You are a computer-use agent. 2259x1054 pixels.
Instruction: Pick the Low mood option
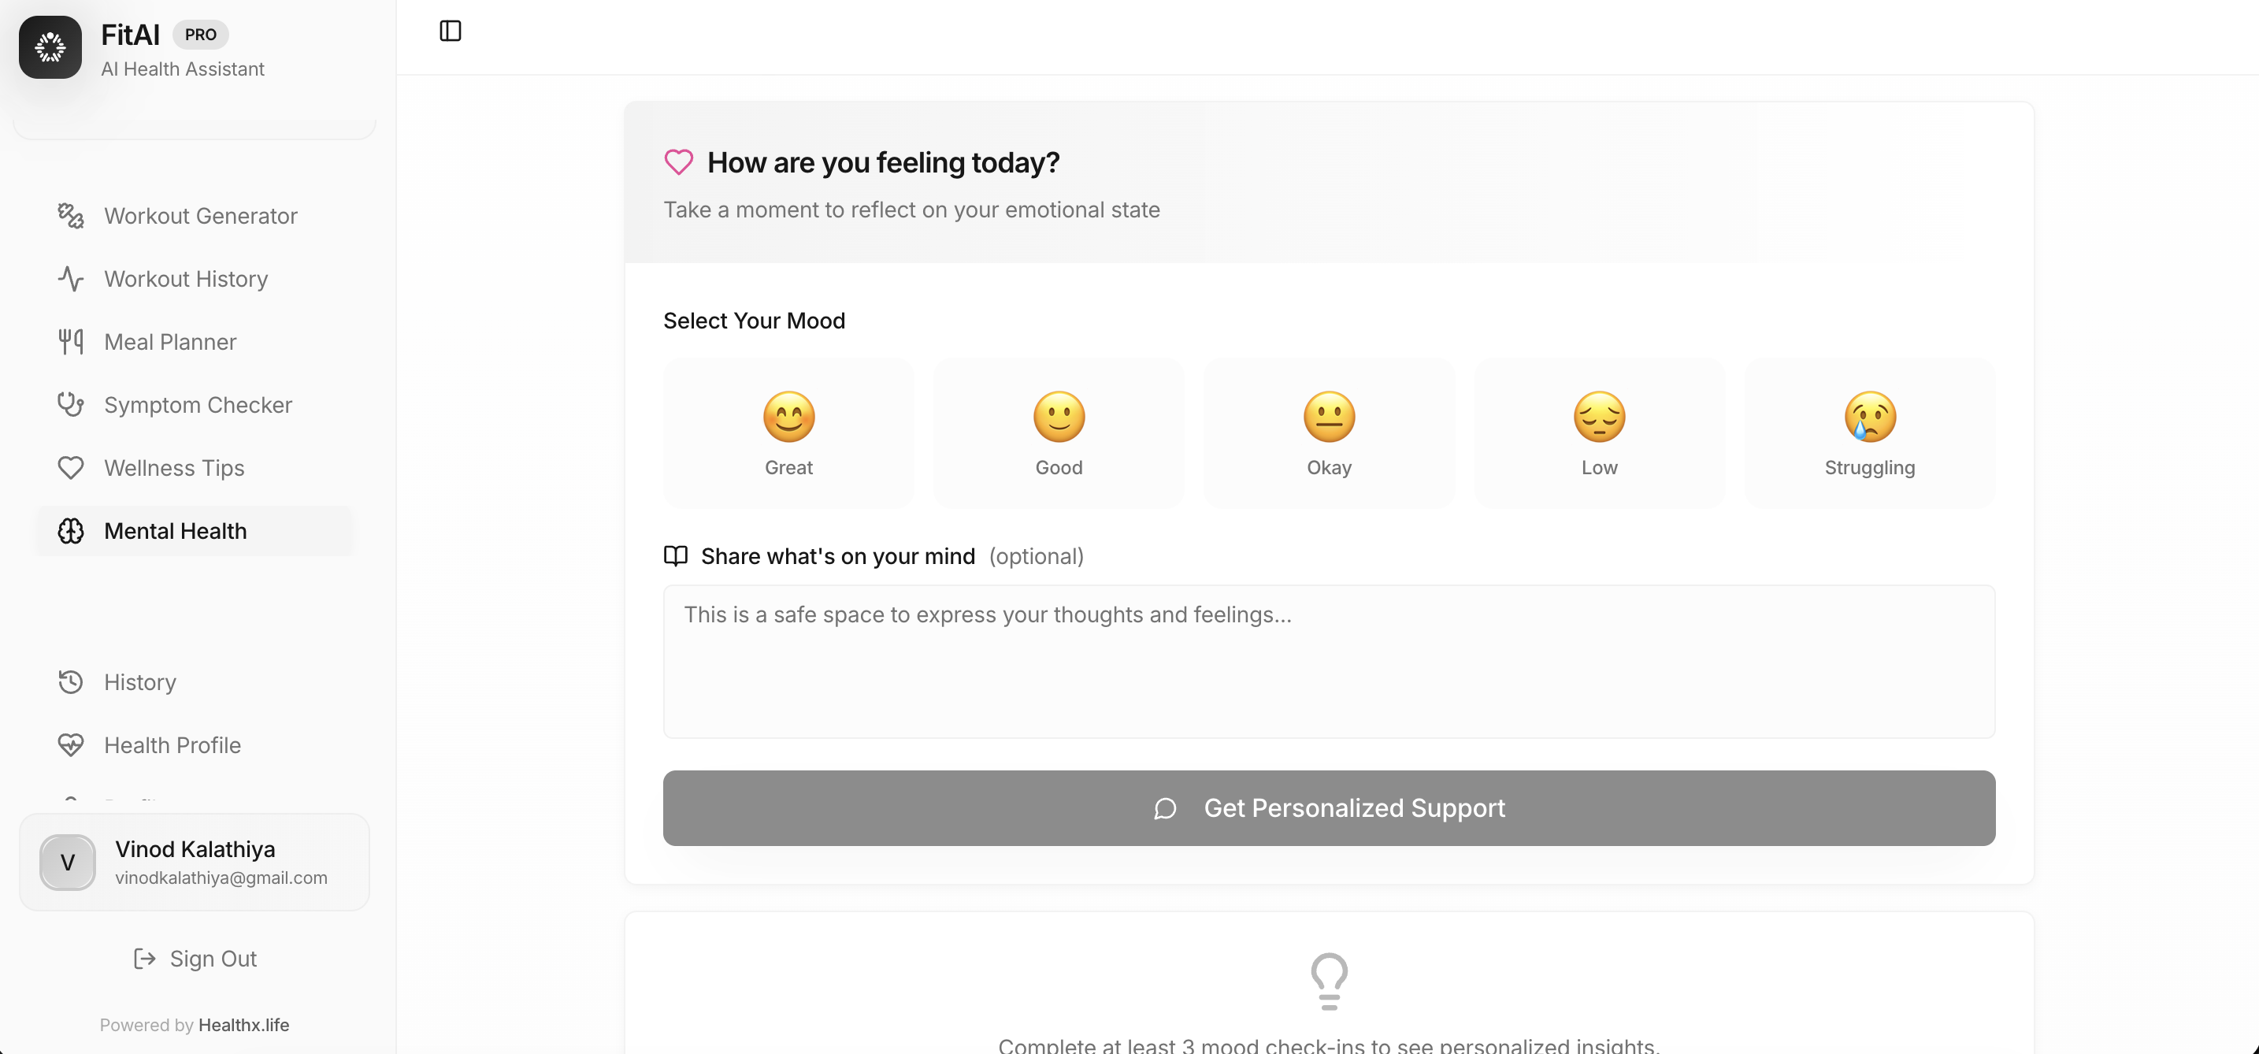[x=1599, y=433]
